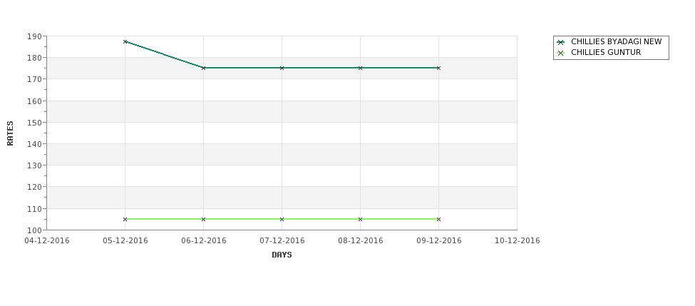Click the Chillies Guntur legend icon
This screenshot has width=695, height=306.
tap(561, 53)
